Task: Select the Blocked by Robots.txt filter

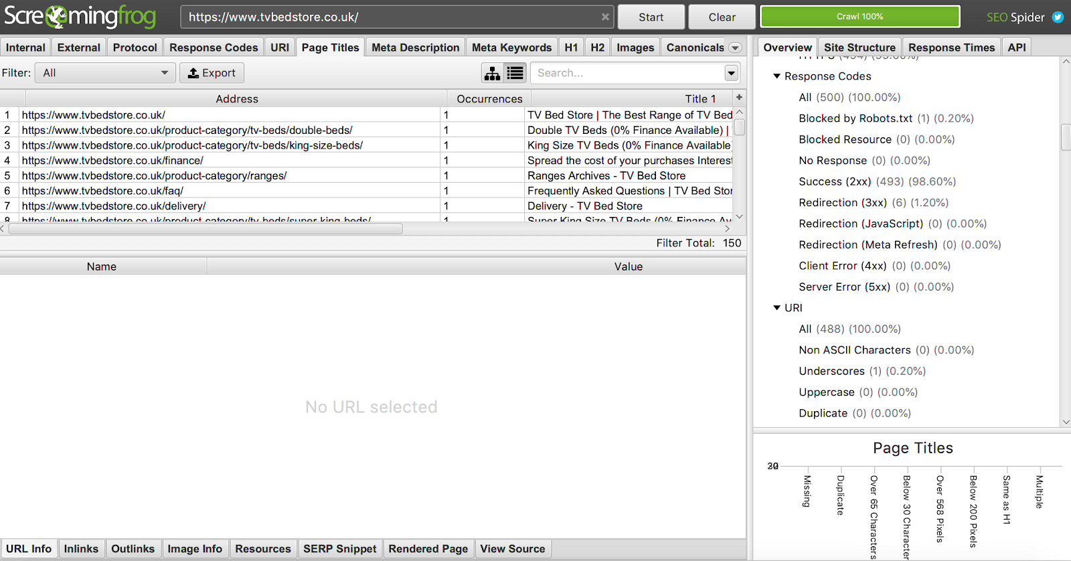Action: [x=886, y=118]
